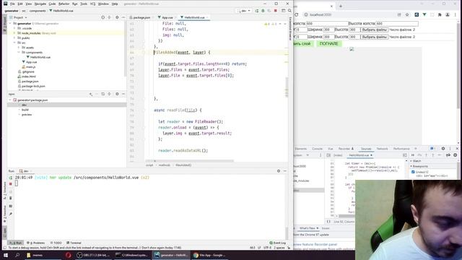Reload the page in Chrome
Screen dimensions: 462x260
(x=297, y=14)
